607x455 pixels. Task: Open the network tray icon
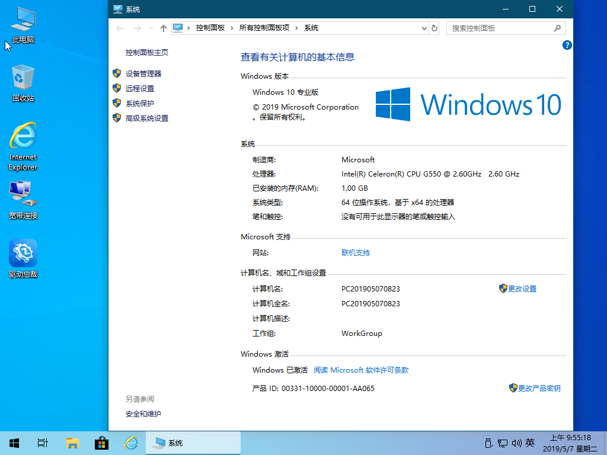point(503,443)
